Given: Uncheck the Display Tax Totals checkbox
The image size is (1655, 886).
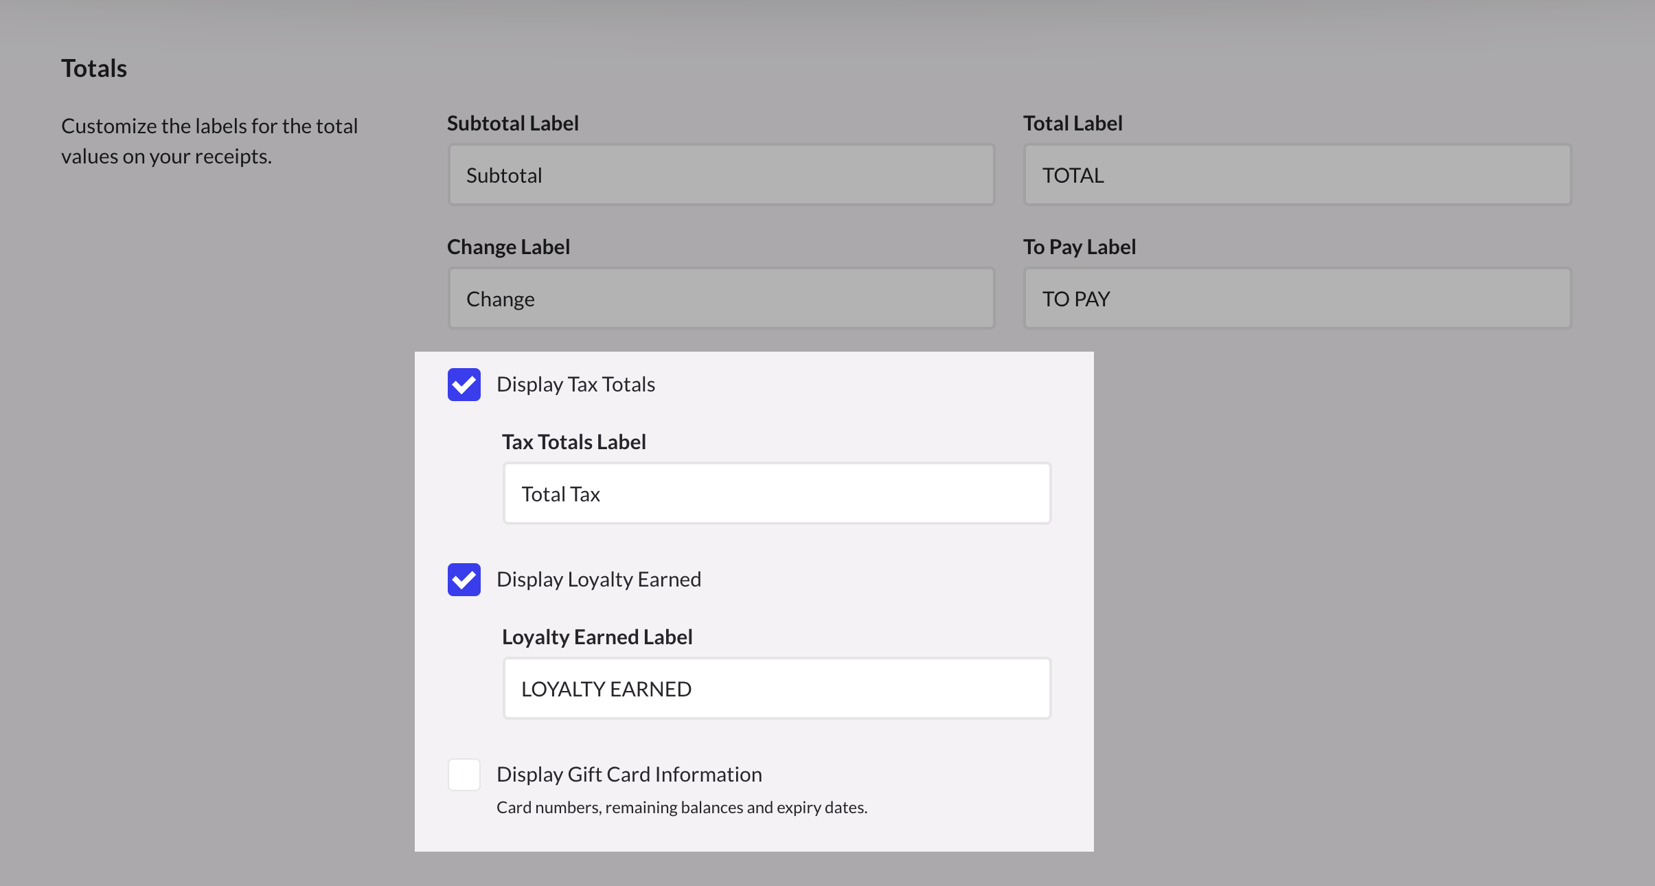Looking at the screenshot, I should [464, 385].
